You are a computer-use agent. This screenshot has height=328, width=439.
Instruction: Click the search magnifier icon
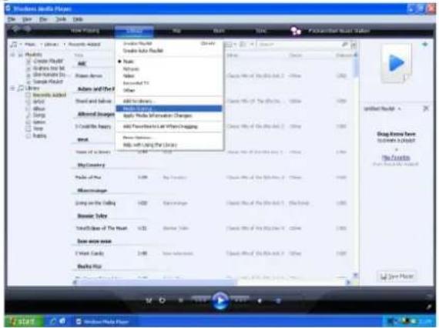pyautogui.click(x=345, y=44)
